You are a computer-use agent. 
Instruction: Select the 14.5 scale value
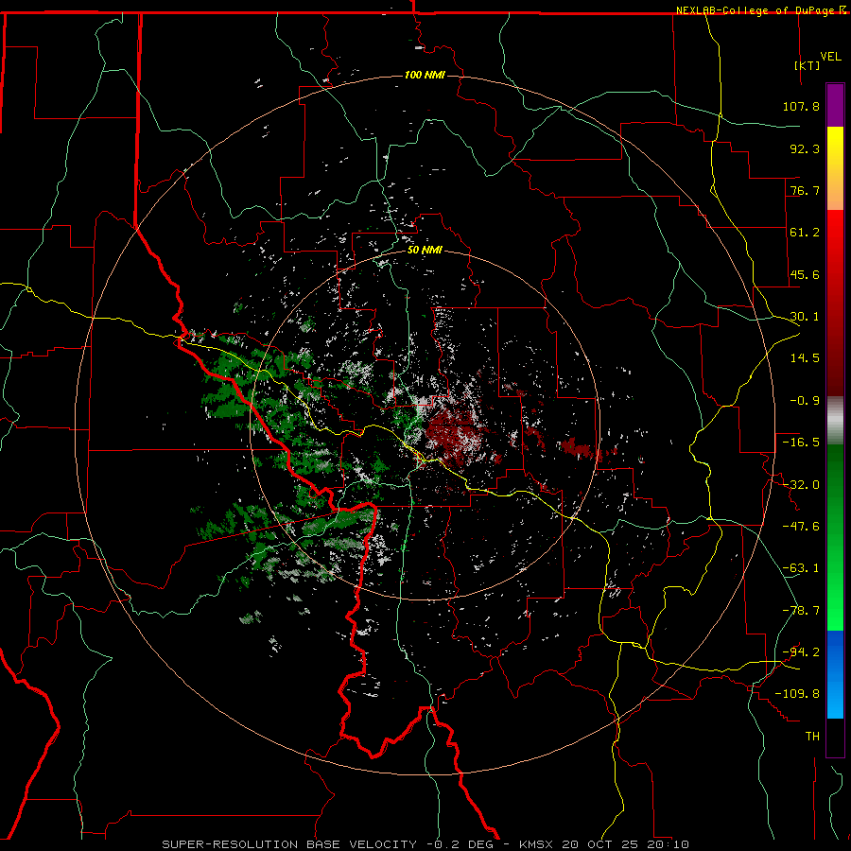click(805, 358)
